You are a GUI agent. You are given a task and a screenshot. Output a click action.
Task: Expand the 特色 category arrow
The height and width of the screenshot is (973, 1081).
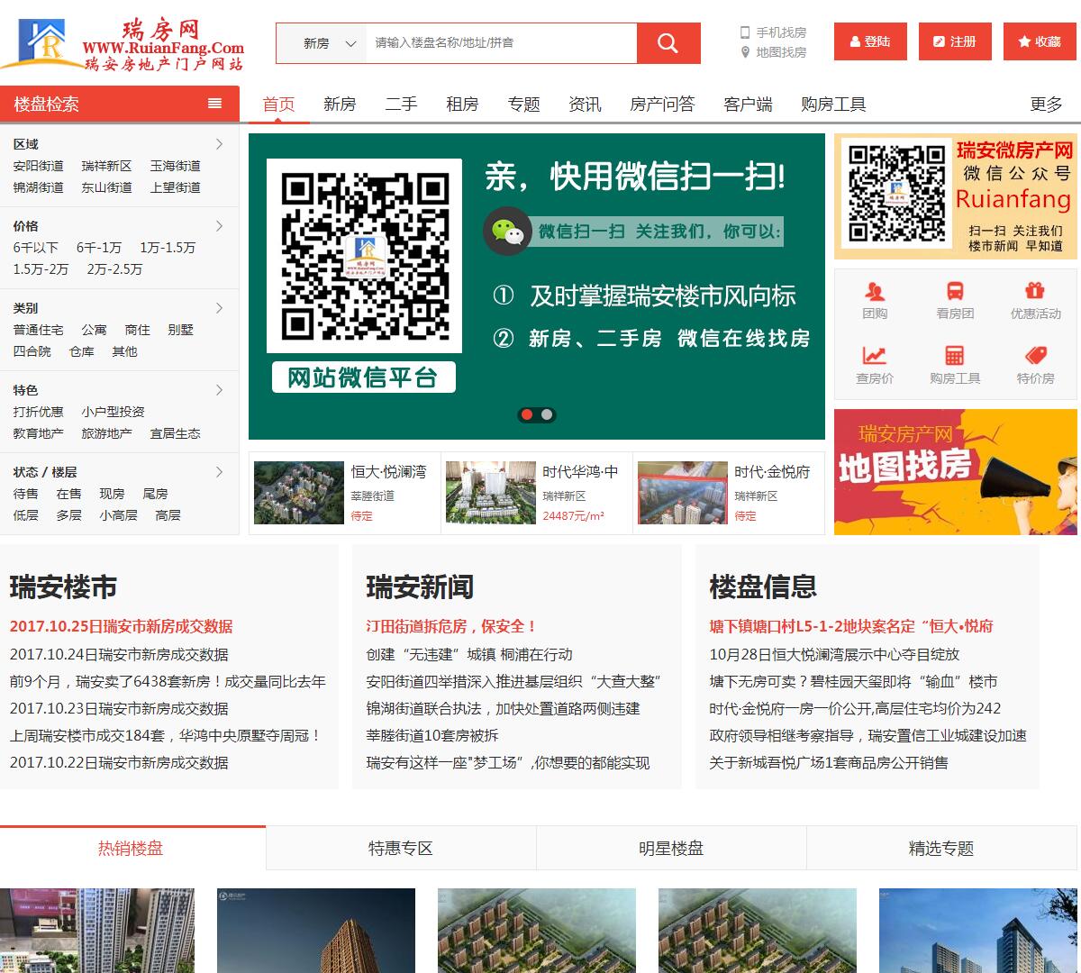pyautogui.click(x=219, y=390)
